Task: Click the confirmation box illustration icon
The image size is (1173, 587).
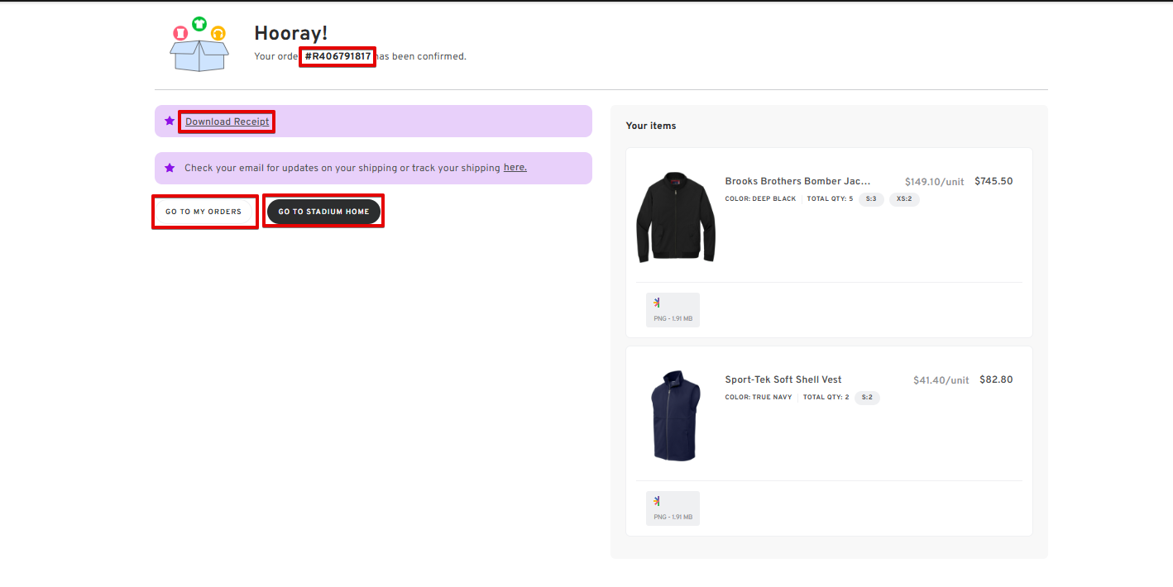Action: (x=199, y=45)
